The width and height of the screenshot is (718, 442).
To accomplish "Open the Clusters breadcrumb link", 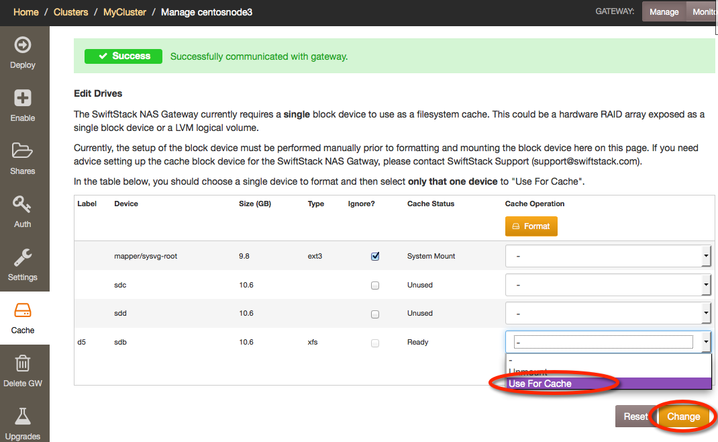I will click(x=70, y=12).
